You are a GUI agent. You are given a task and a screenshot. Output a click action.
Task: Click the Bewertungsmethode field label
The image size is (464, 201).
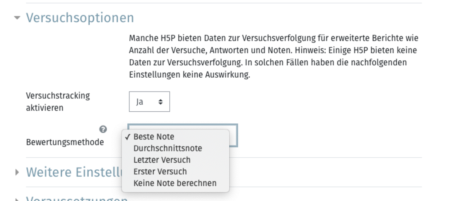[65, 142]
